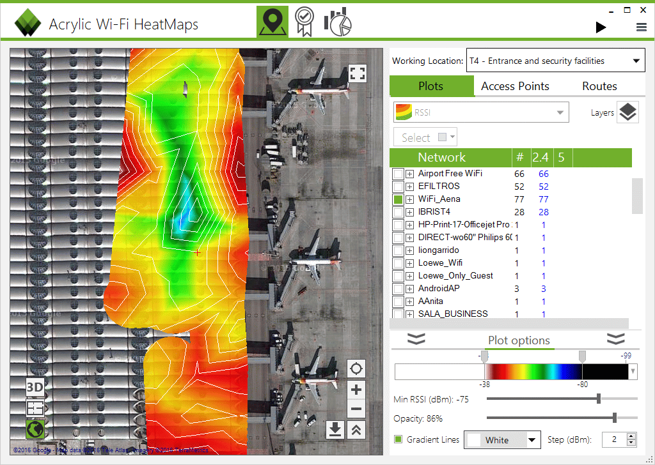Increase the Step dBm value
Screen dimensions: 655x465
pos(631,436)
